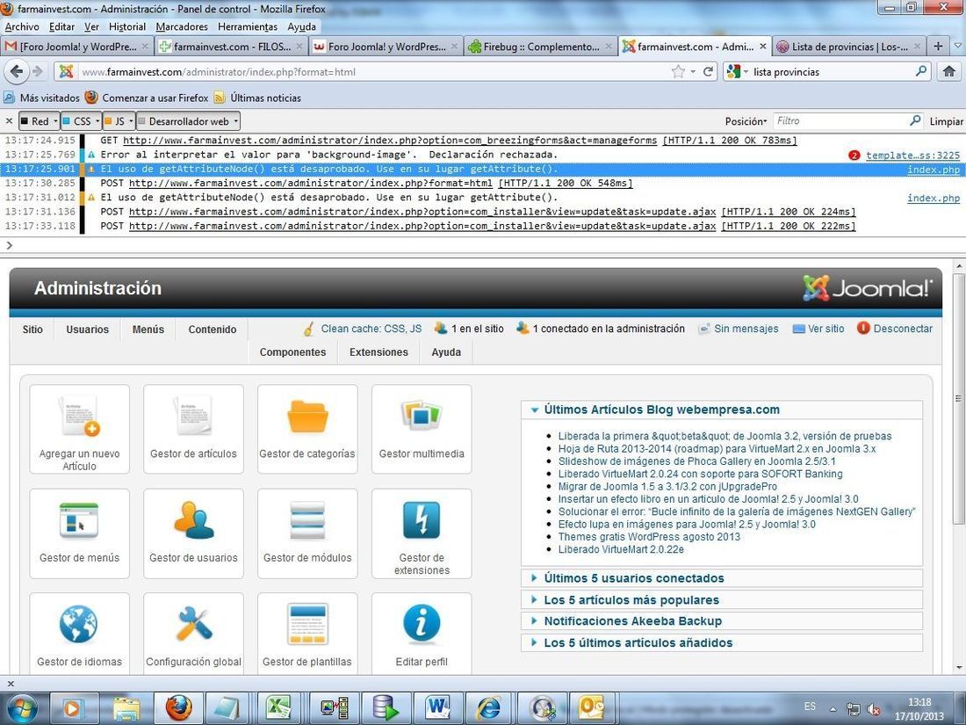The image size is (966, 725).
Task: Open Firefox from the Windows taskbar
Action: 178,708
